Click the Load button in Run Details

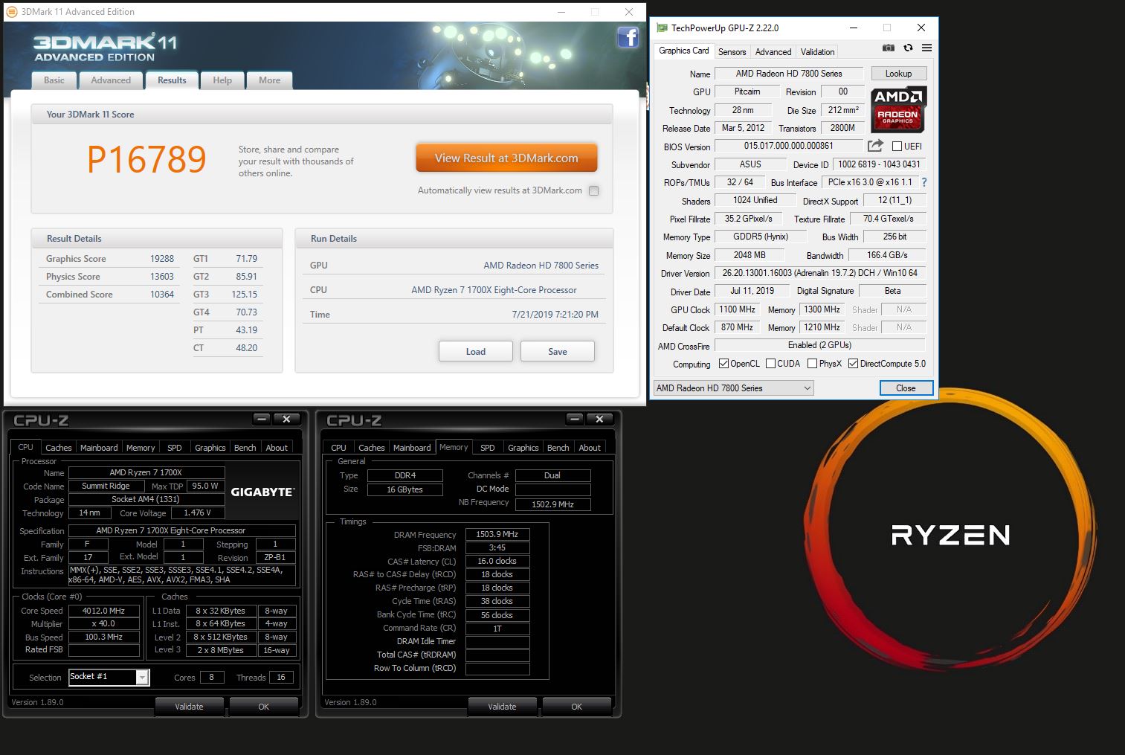(x=476, y=352)
